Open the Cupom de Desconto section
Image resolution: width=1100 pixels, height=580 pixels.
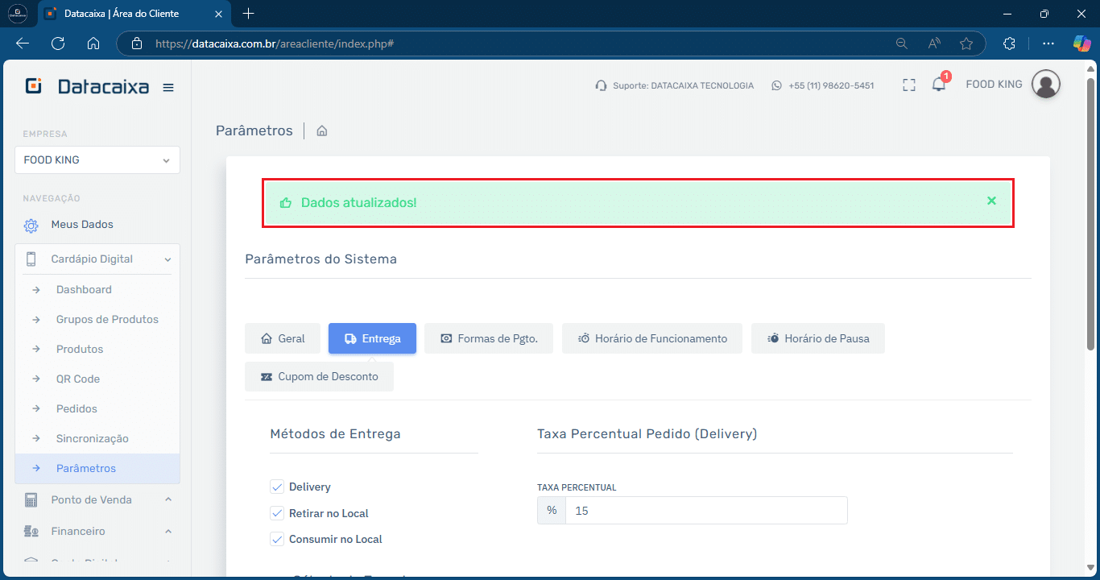click(x=319, y=376)
